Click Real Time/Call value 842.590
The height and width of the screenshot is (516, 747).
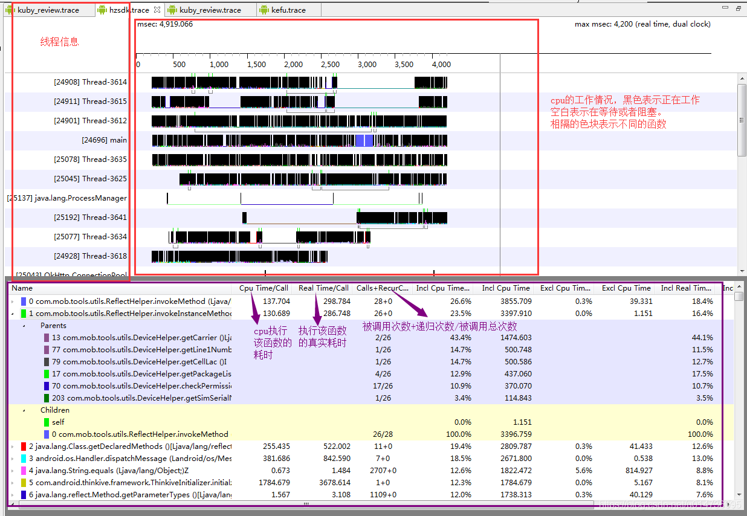(335, 458)
